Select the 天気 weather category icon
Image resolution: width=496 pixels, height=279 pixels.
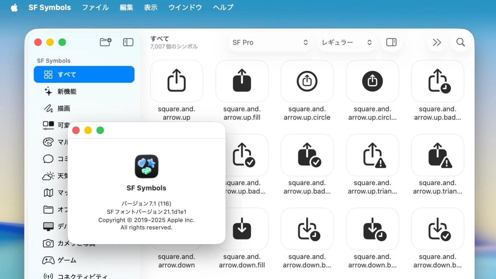[49, 176]
